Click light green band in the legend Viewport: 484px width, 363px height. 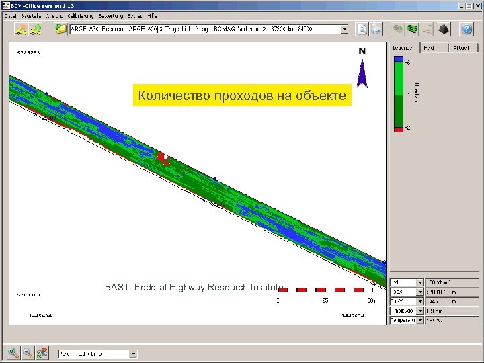pos(399,78)
